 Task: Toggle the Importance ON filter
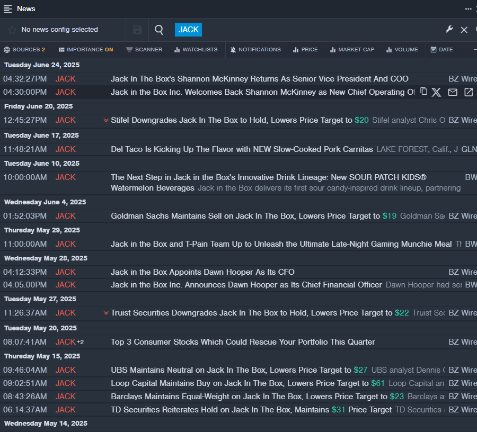click(86, 50)
